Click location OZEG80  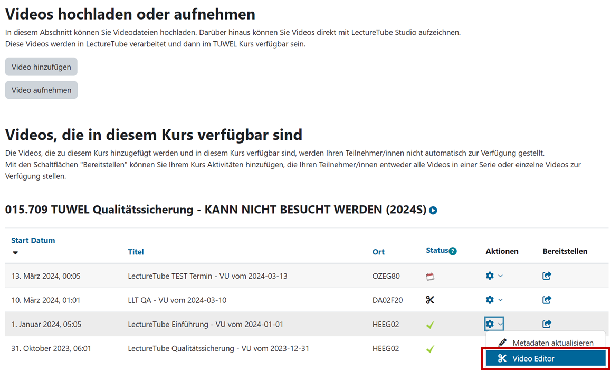386,277
